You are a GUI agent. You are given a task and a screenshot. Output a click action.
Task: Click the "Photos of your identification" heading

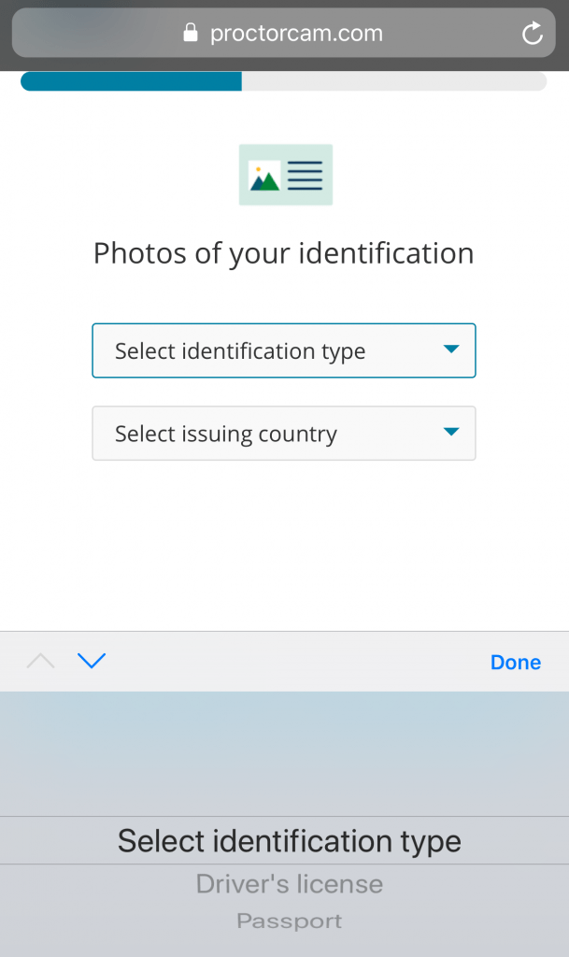click(283, 253)
